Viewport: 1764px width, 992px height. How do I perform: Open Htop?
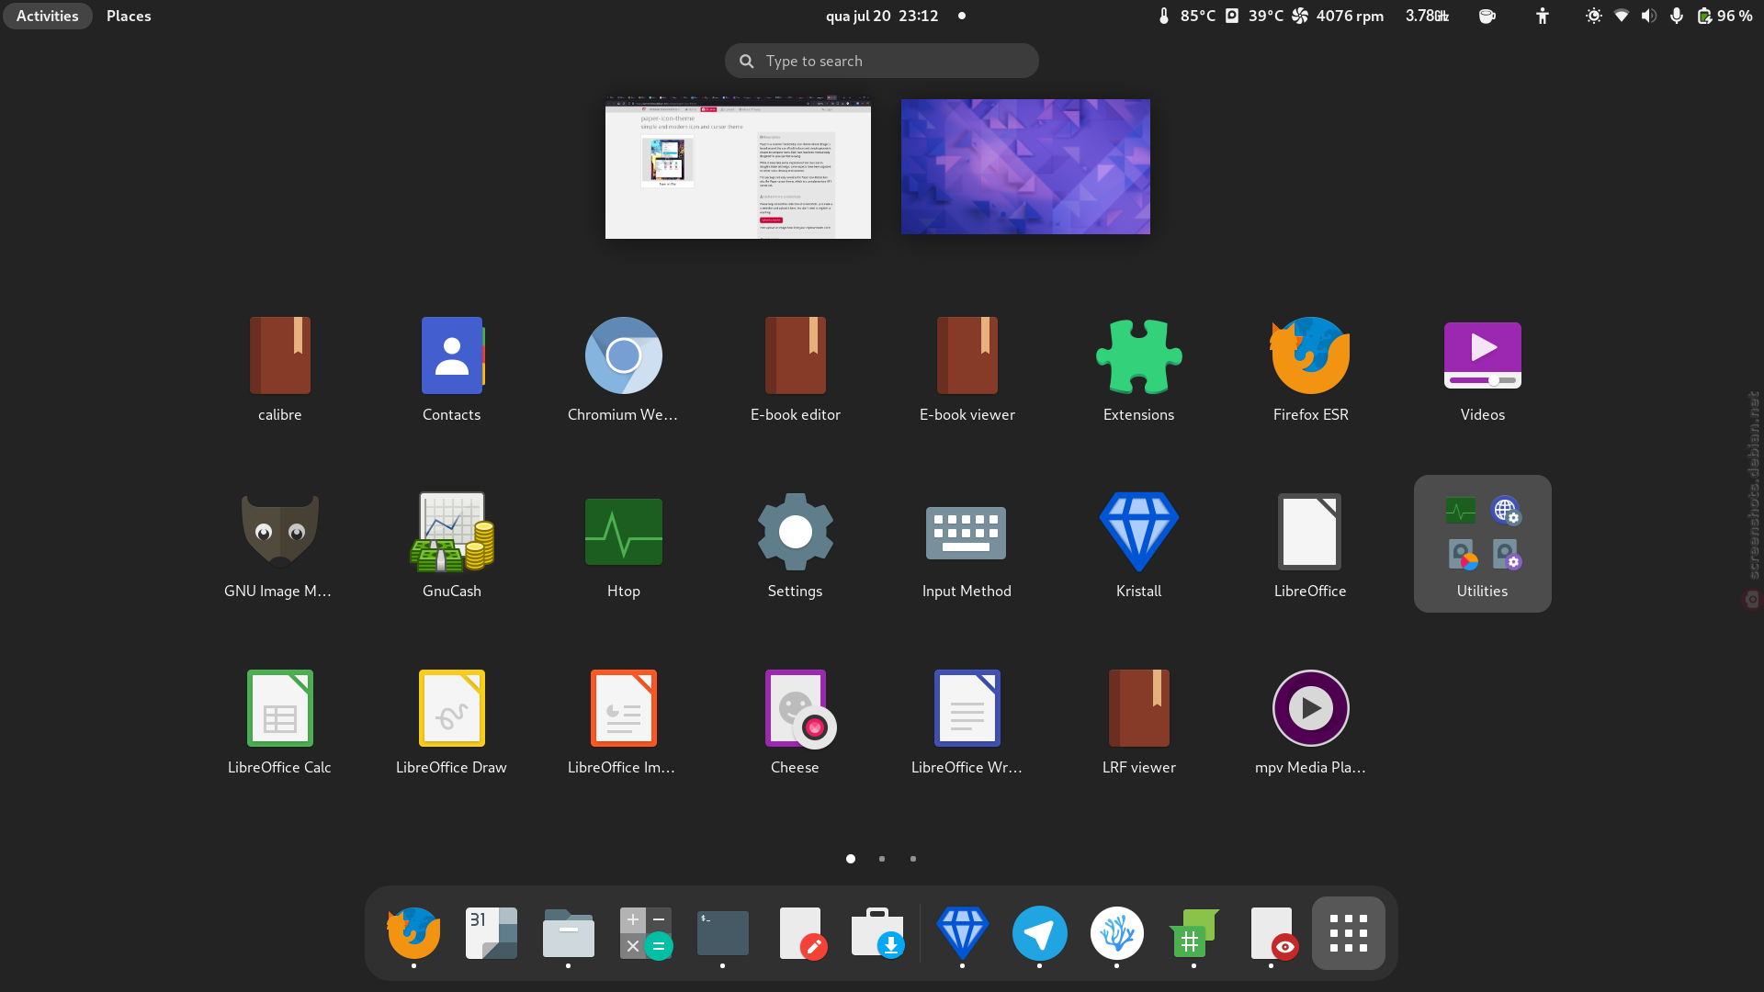(x=623, y=544)
